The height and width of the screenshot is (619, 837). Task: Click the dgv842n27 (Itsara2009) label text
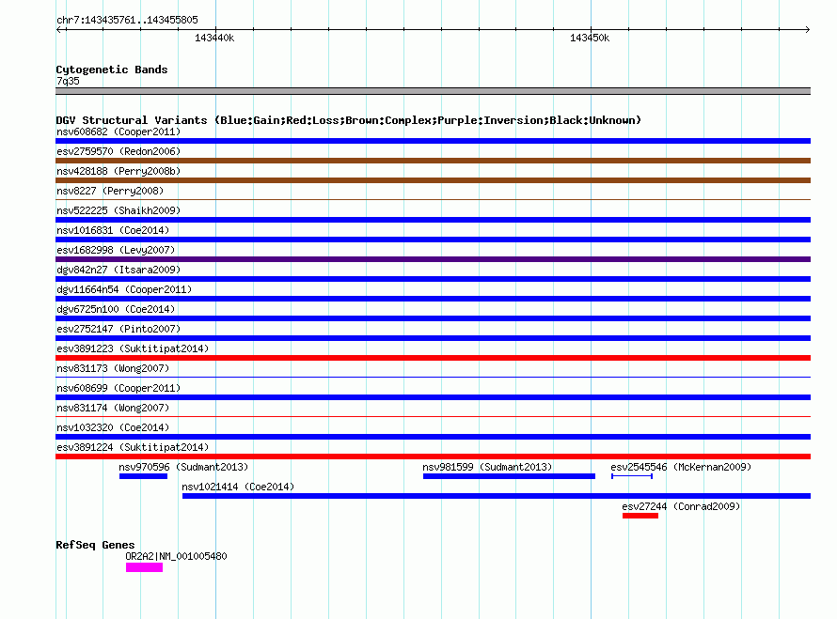click(118, 270)
